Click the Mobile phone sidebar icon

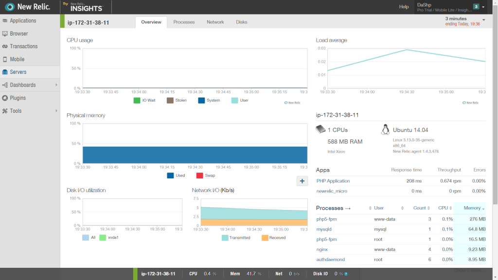point(5,59)
